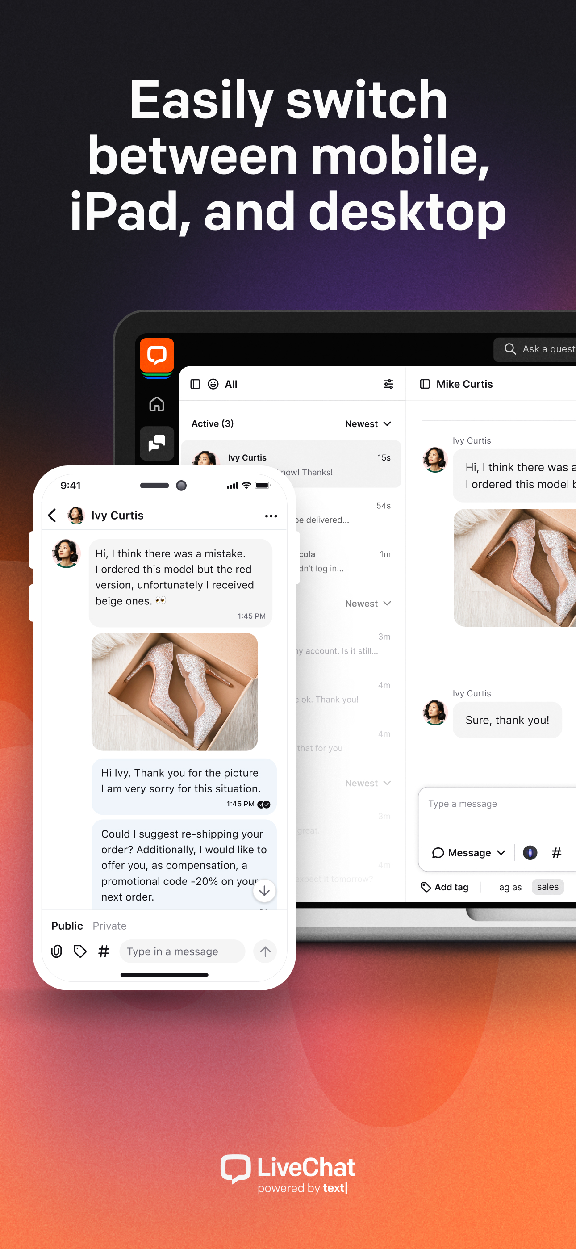Click the smiley icon next to All
Viewport: 576px width, 1249px height.
[213, 384]
